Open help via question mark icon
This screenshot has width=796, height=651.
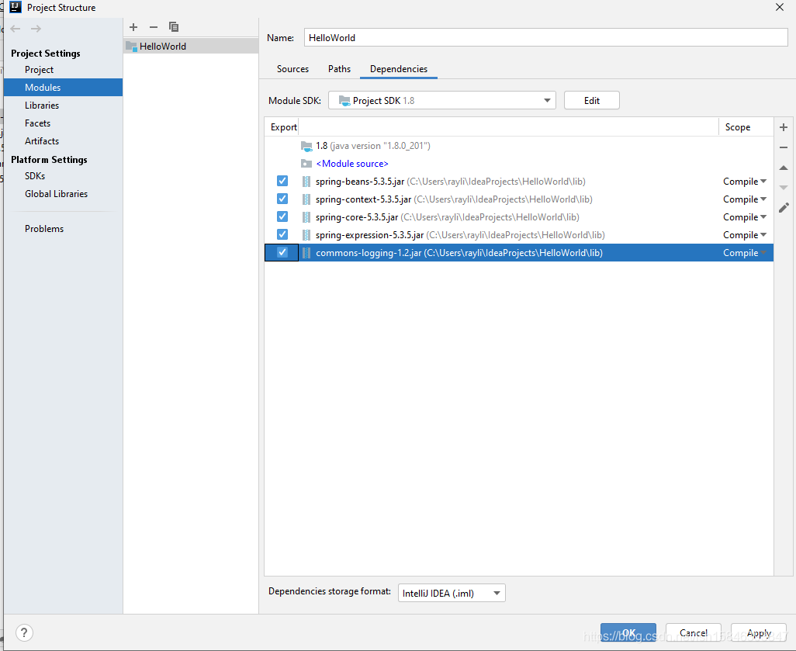tap(24, 632)
